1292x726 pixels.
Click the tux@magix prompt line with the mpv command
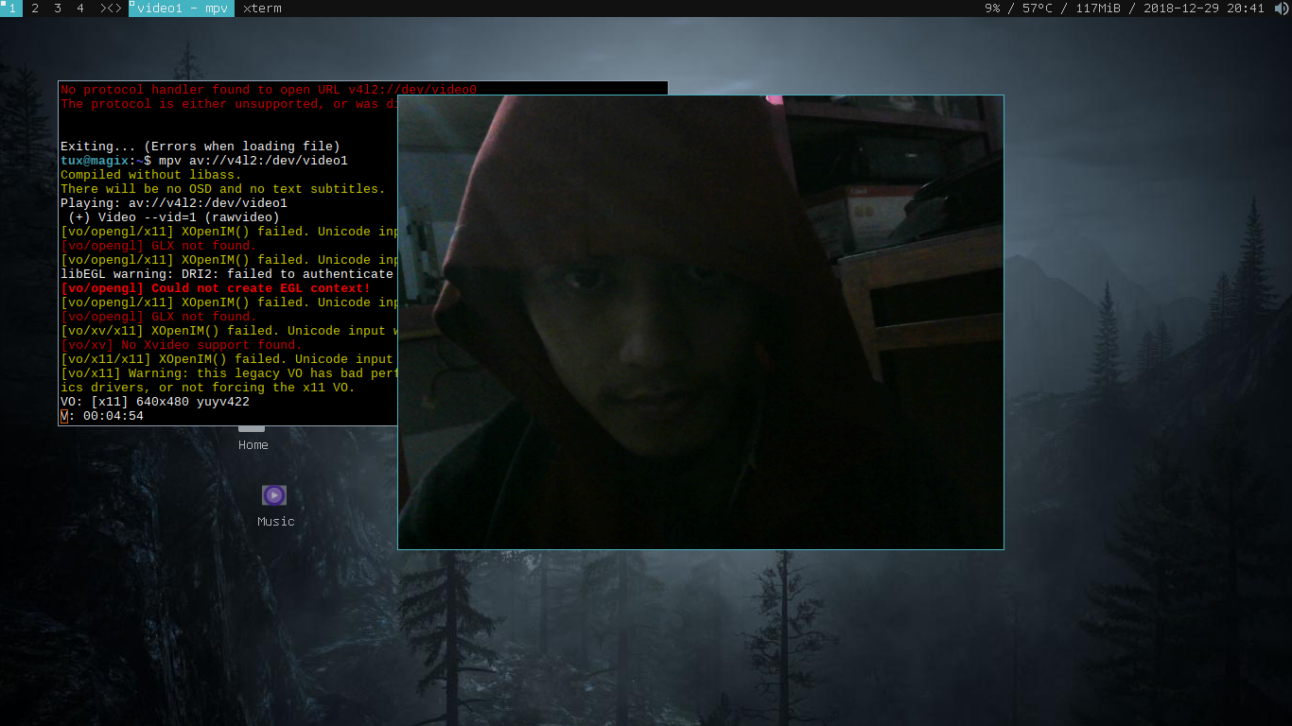(x=204, y=161)
